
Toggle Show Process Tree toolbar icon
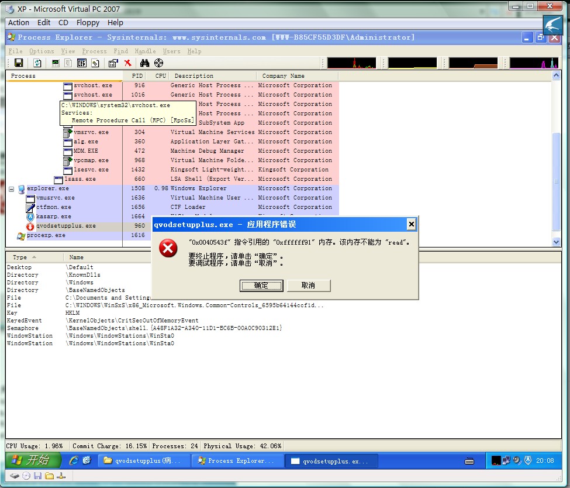pos(68,63)
